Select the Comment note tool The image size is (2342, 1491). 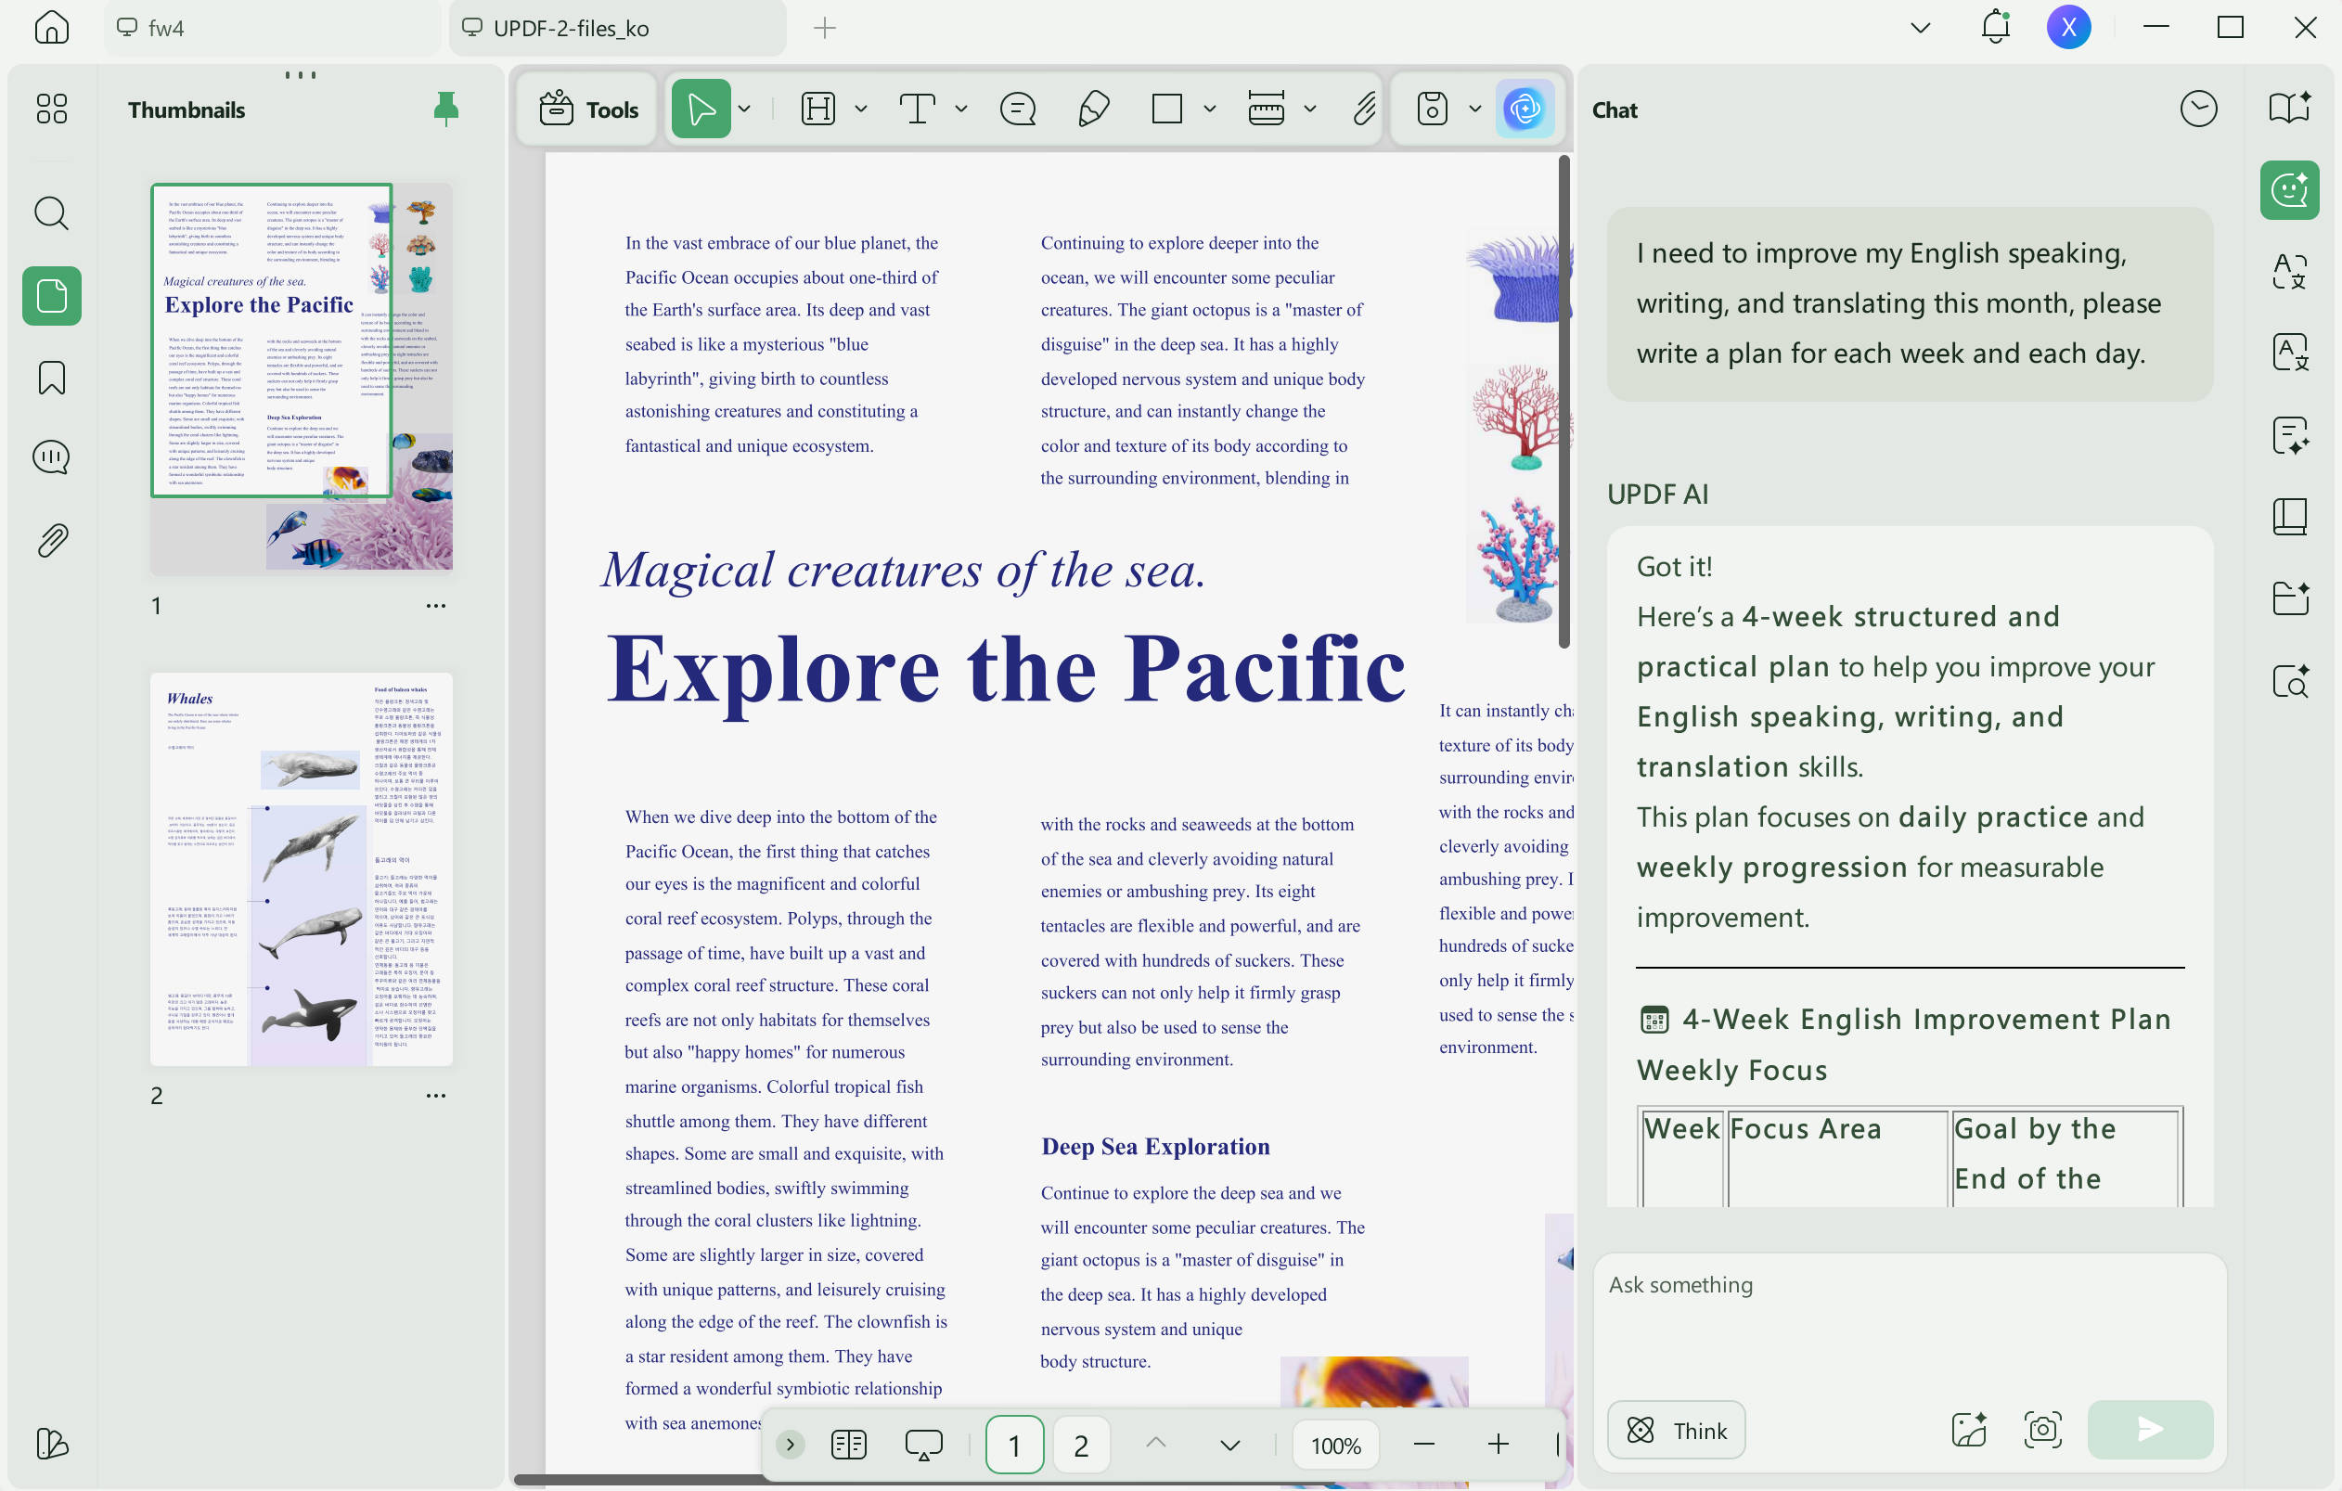tap(1017, 109)
